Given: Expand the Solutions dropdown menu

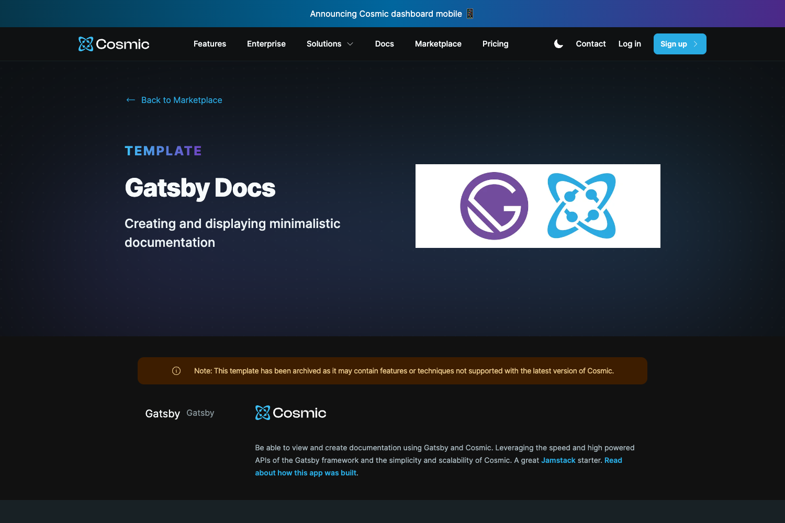Looking at the screenshot, I should (x=330, y=44).
